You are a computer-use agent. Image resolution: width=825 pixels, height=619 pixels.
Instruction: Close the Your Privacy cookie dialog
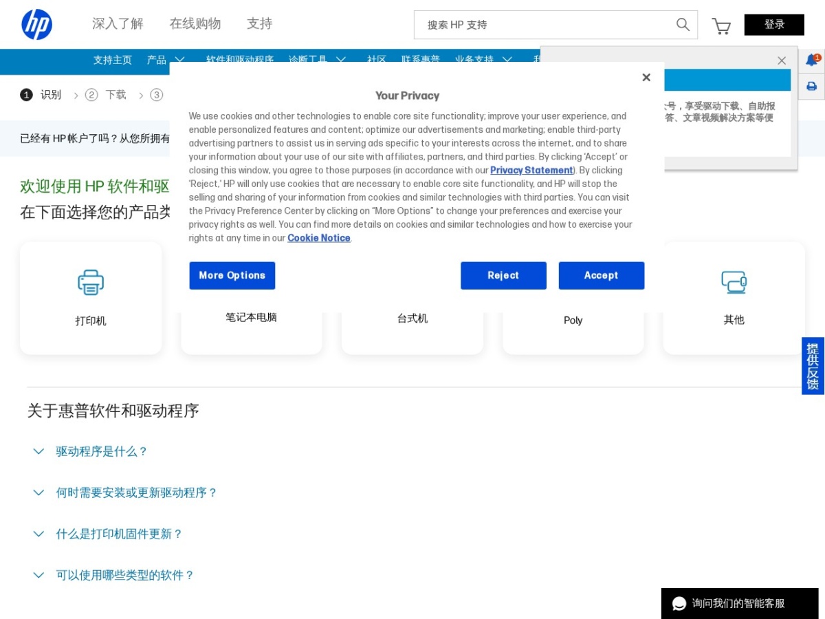646,78
